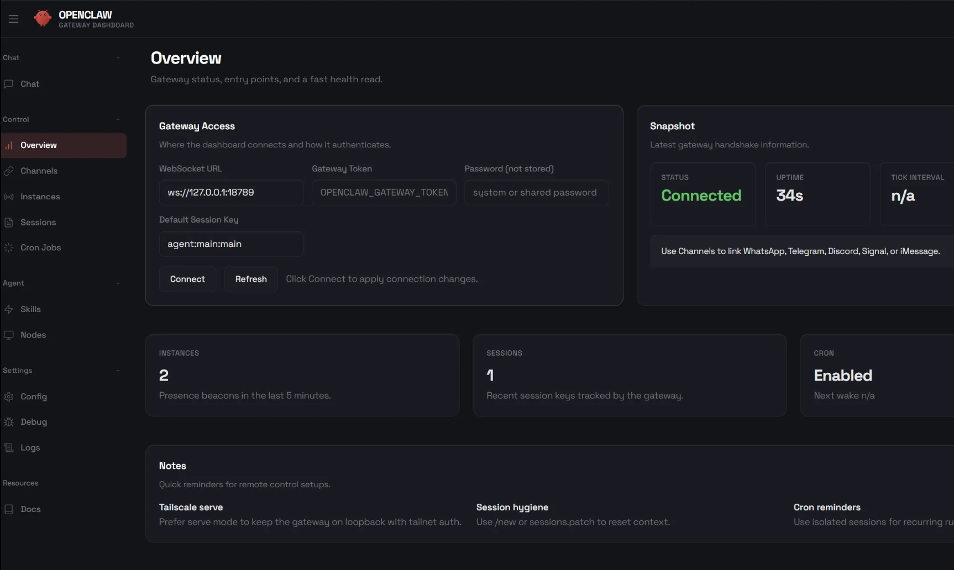Open the Instances page
Screen dimensions: 954x570
pos(64,197)
